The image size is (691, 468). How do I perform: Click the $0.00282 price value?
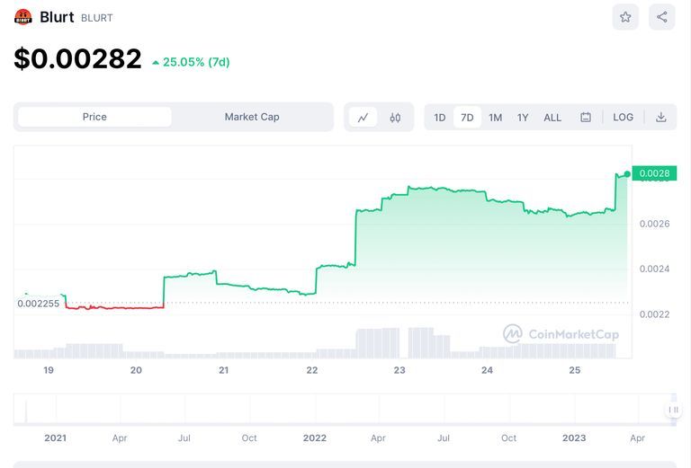click(x=77, y=58)
